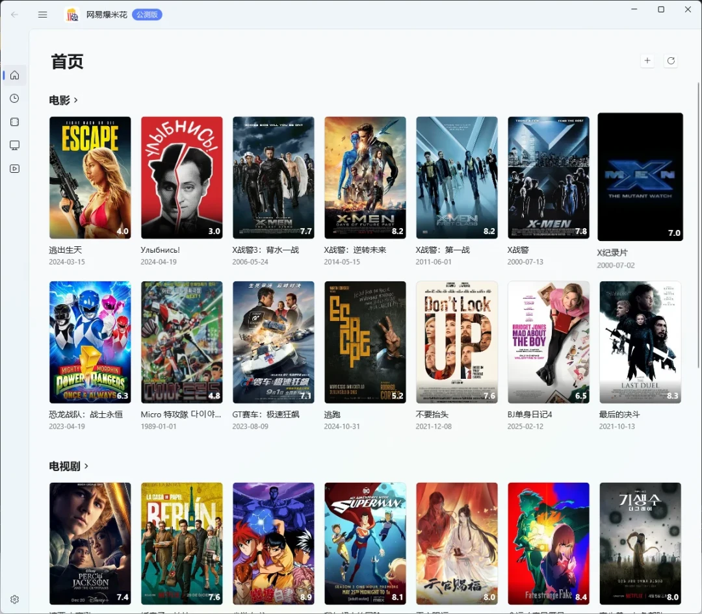
Task: Click the plus add button
Action: point(647,61)
